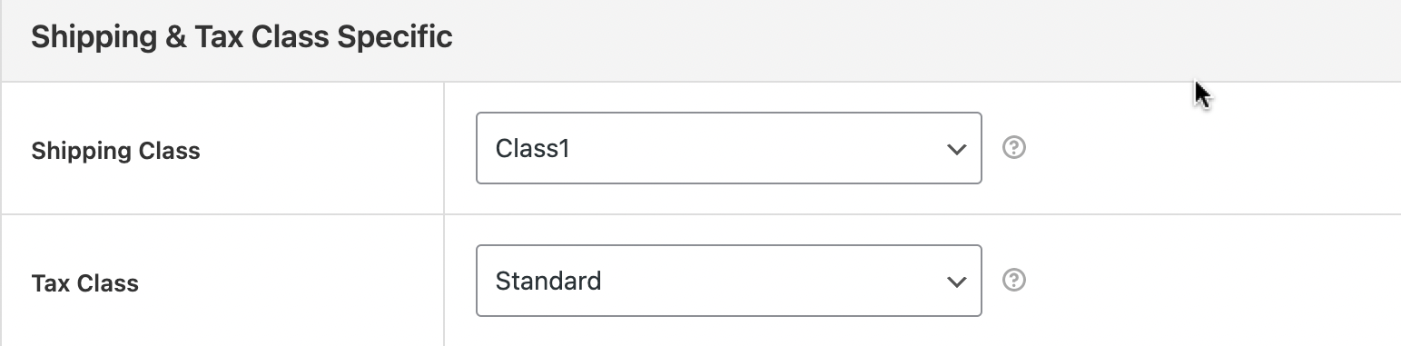Focus the combo box showing Standard
Image resolution: width=1401 pixels, height=346 pixels.
(x=728, y=281)
